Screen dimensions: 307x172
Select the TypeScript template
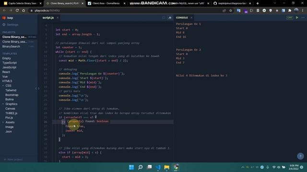coord(10,63)
